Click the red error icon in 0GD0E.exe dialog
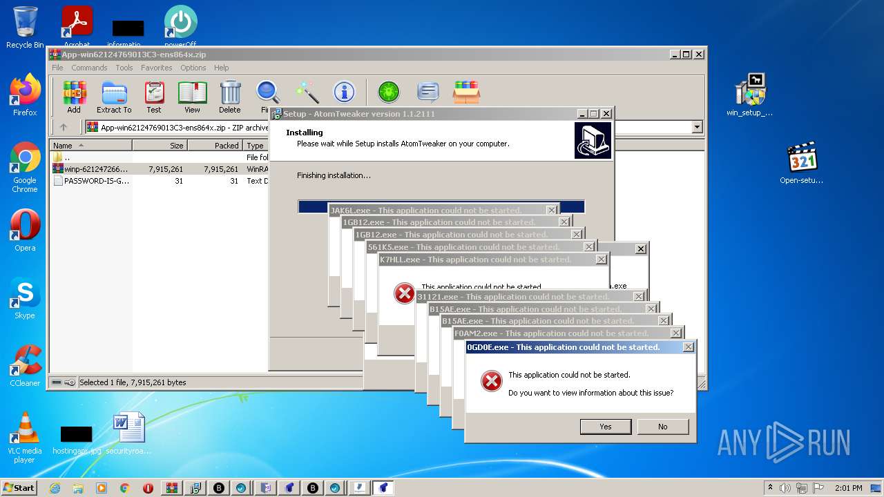The height and width of the screenshot is (497, 884). [x=492, y=381]
